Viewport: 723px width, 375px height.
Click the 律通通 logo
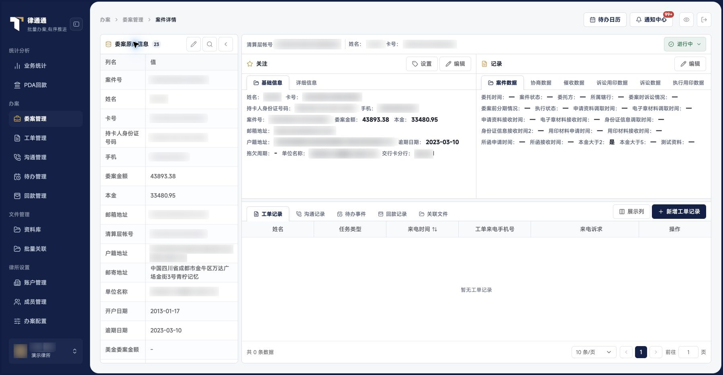(x=17, y=24)
